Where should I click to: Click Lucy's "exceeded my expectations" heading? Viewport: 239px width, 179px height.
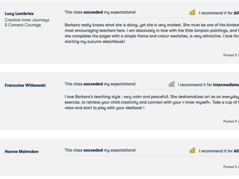pos(100,12)
